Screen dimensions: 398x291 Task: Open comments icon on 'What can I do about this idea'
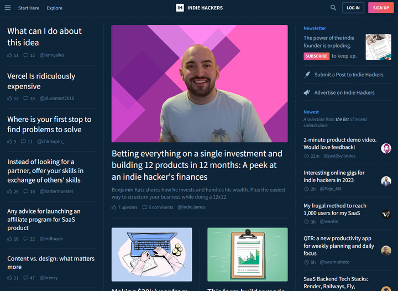click(x=26, y=55)
